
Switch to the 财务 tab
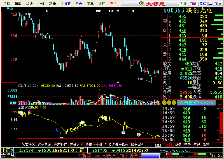click(x=178, y=145)
